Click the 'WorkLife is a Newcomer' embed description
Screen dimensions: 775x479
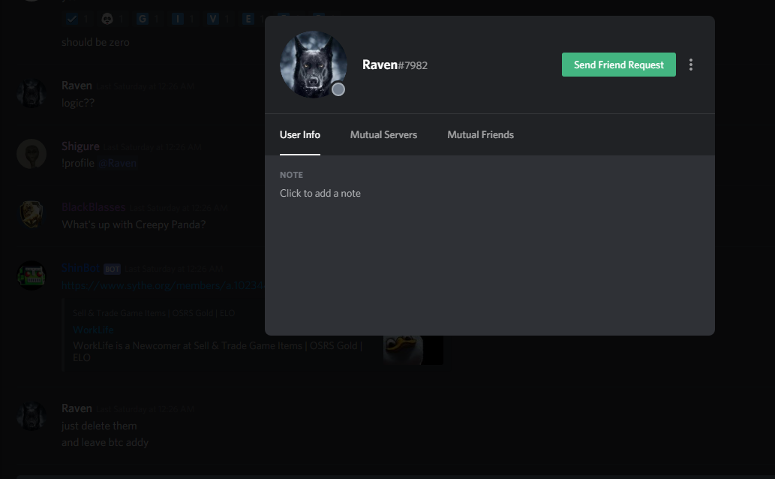click(x=218, y=351)
